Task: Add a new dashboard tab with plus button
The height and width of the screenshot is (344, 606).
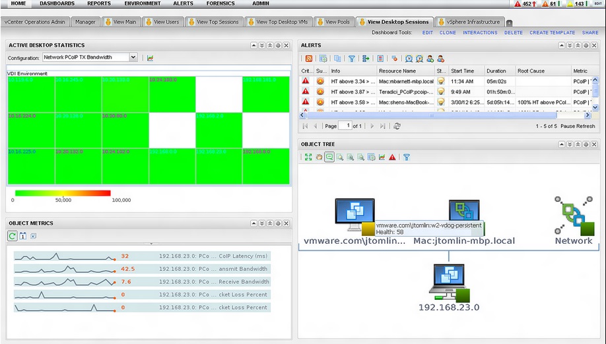Action: pyautogui.click(x=510, y=23)
